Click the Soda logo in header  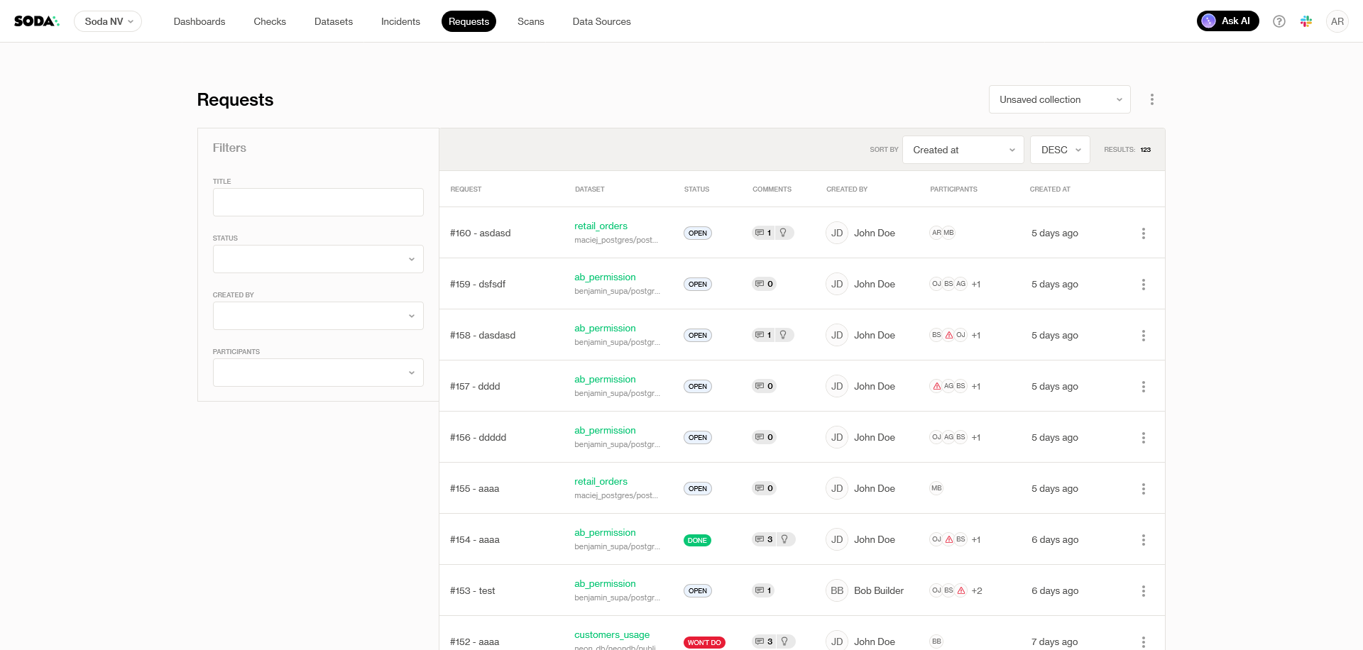(36, 21)
